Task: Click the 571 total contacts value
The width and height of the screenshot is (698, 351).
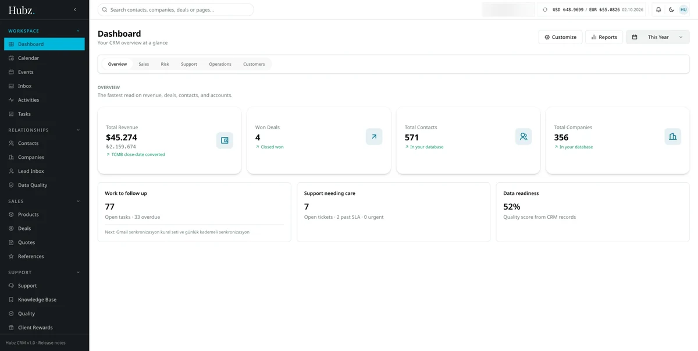Action: coord(412,137)
